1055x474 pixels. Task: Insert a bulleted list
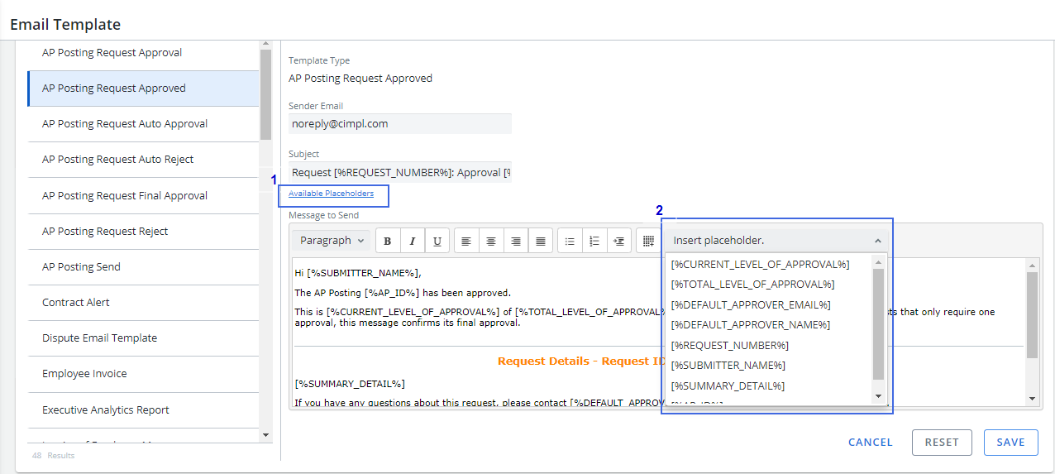[570, 242]
